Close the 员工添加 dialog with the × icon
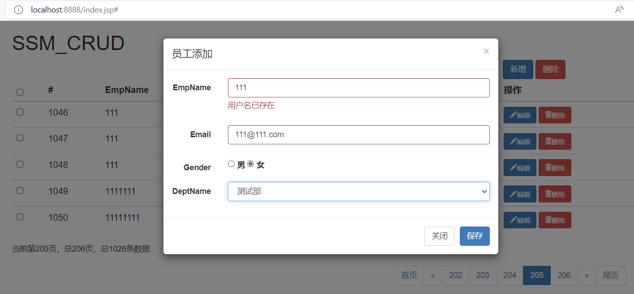 click(x=486, y=51)
